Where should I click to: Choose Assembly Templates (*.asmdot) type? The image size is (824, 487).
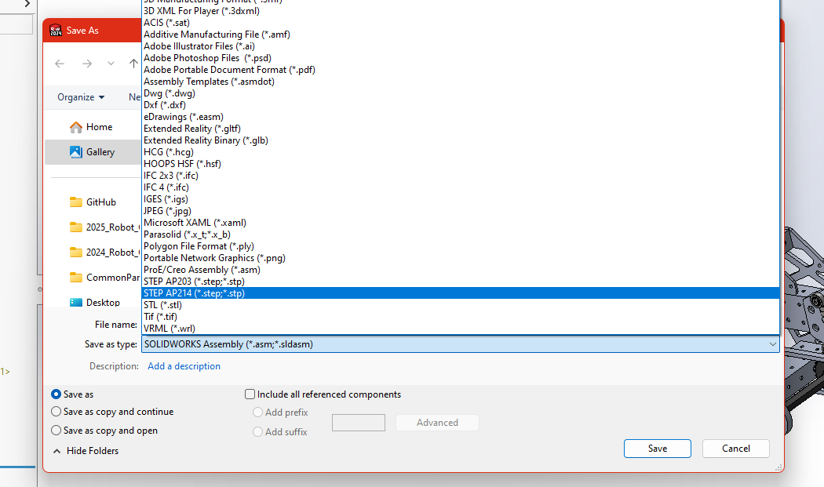tap(461, 82)
